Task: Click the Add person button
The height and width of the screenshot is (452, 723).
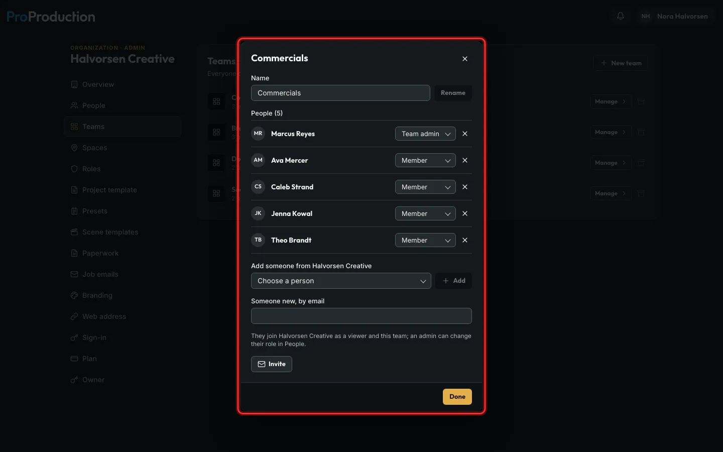Action: tap(454, 281)
